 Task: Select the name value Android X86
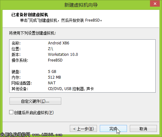pos(58,43)
